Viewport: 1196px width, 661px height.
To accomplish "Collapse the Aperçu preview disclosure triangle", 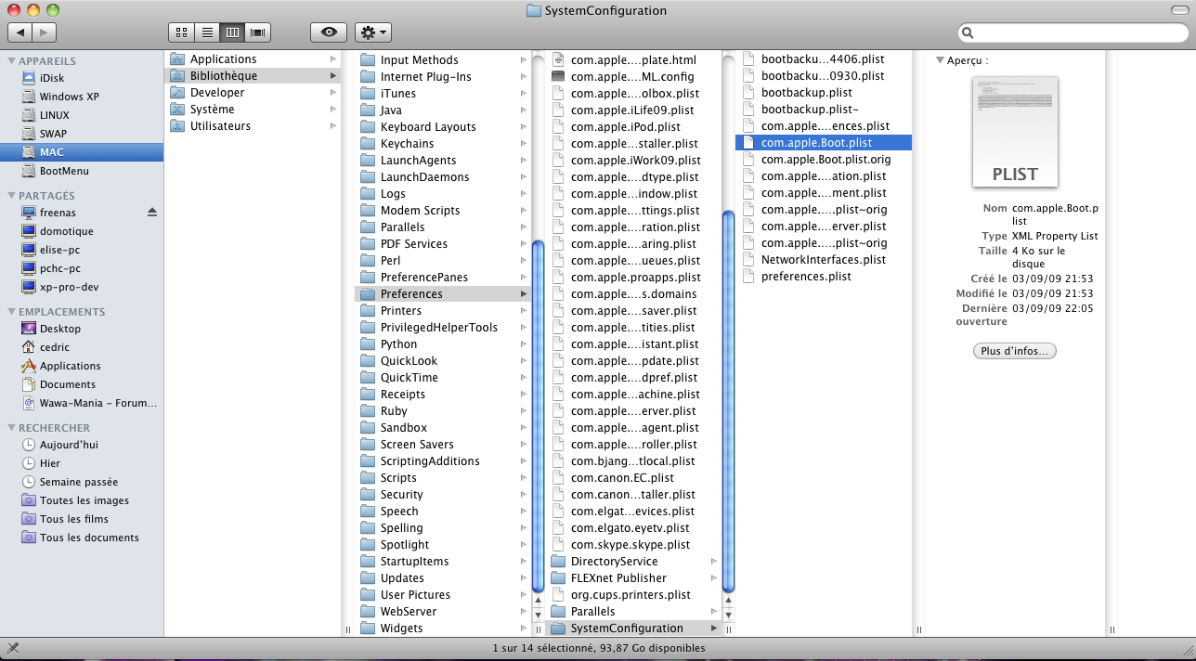I will 940,61.
